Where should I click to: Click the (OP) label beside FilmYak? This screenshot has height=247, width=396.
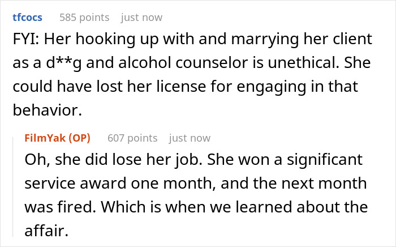tap(78, 138)
